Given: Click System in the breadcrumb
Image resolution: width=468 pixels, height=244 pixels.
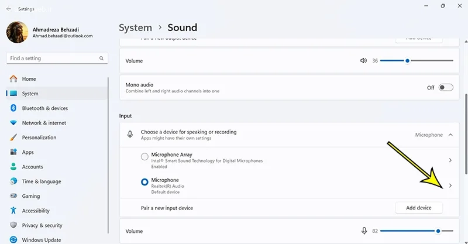Looking at the screenshot, I should click(x=135, y=28).
